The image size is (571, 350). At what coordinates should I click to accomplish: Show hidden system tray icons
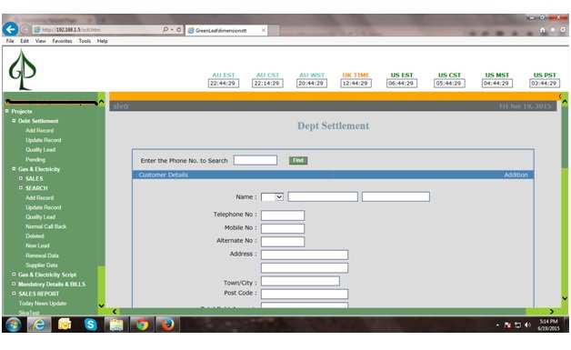497,325
